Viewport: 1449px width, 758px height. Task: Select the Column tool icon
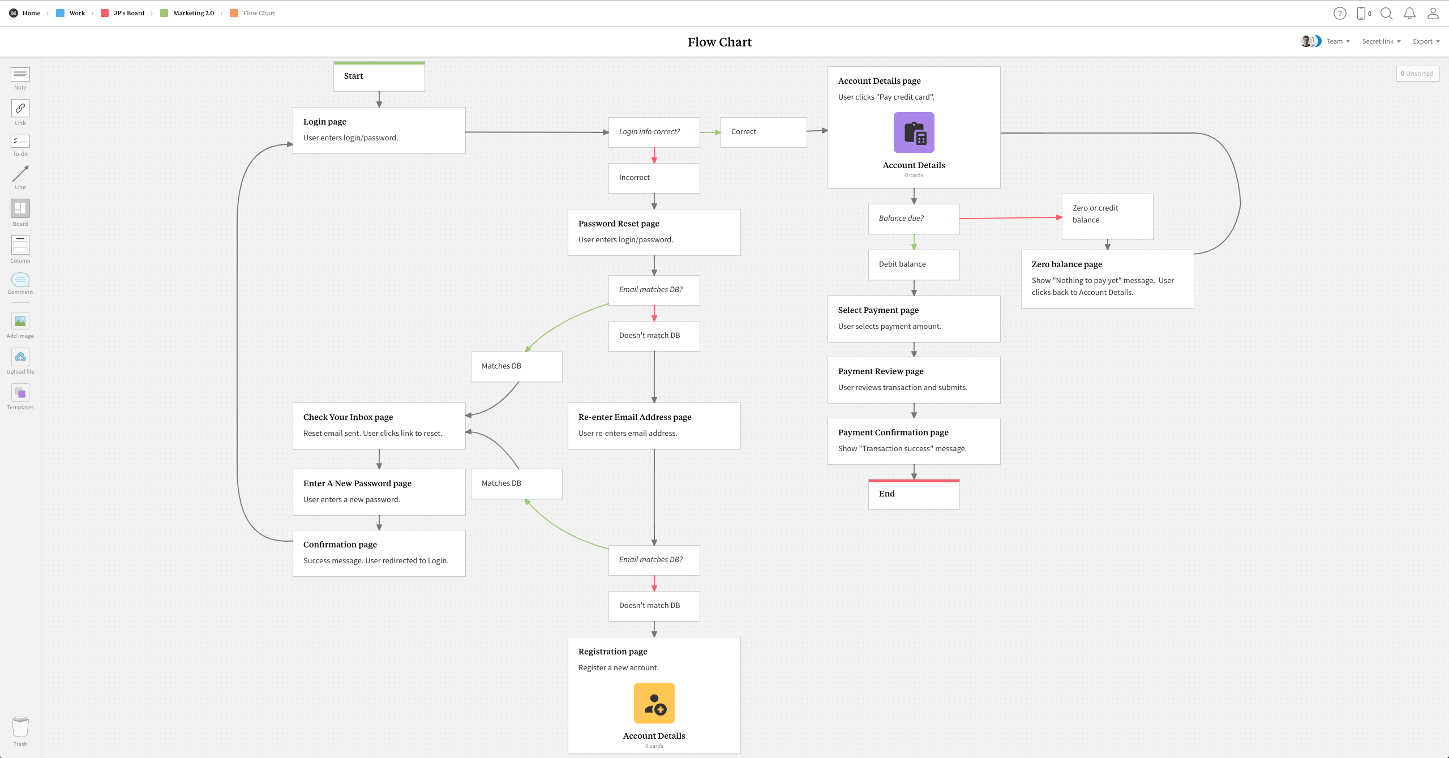pyautogui.click(x=20, y=245)
